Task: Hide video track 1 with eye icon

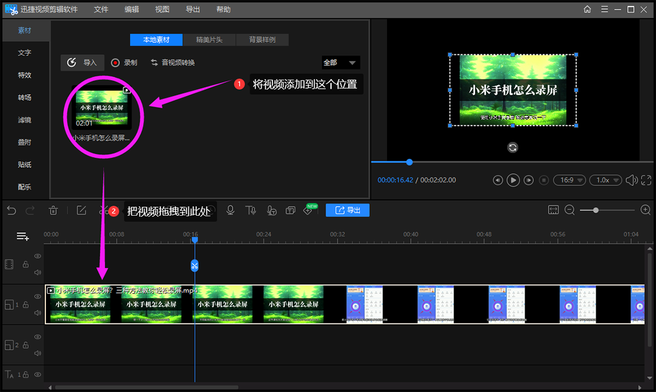Action: coord(38,297)
